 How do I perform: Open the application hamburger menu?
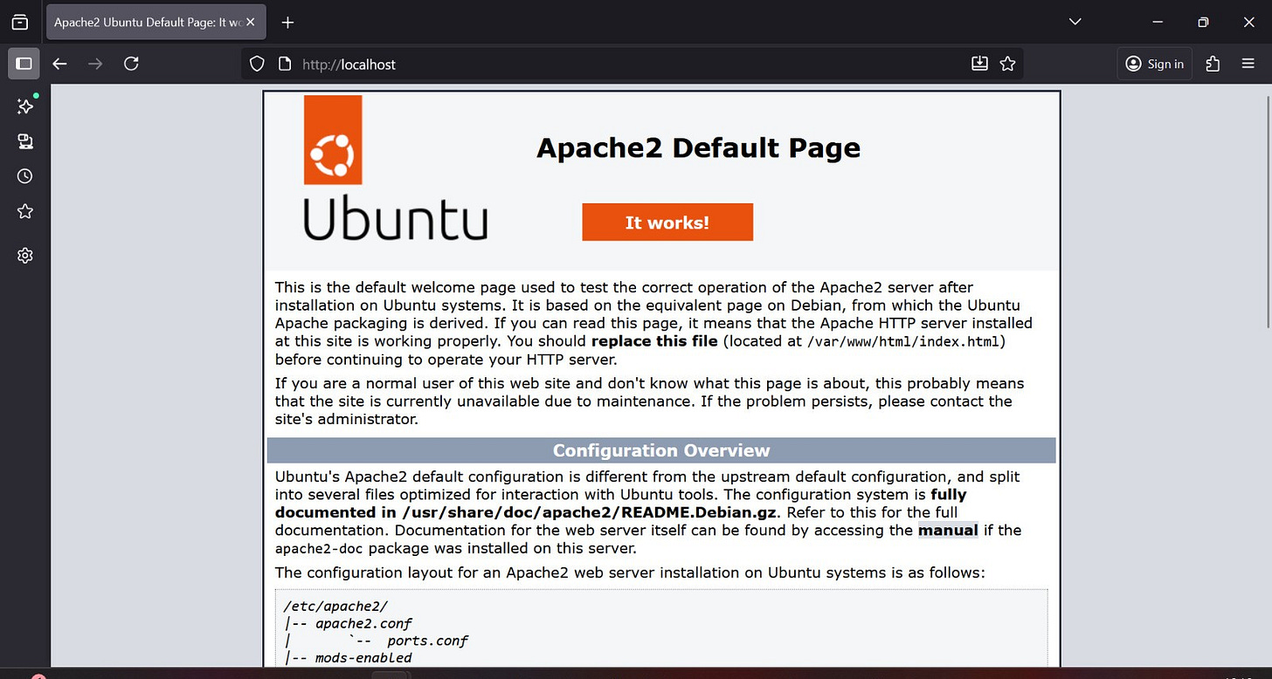[x=1248, y=64]
